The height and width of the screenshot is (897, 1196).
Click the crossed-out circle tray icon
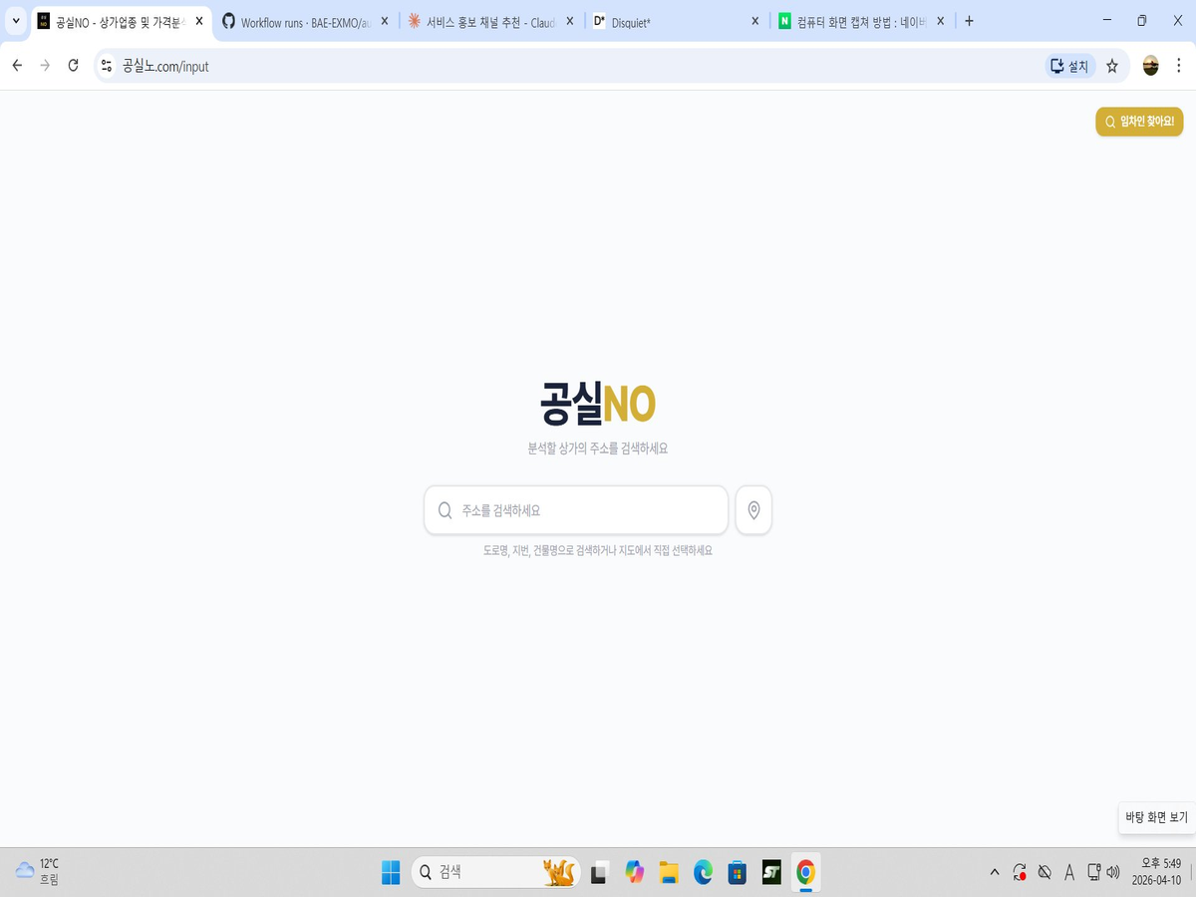pos(1045,873)
